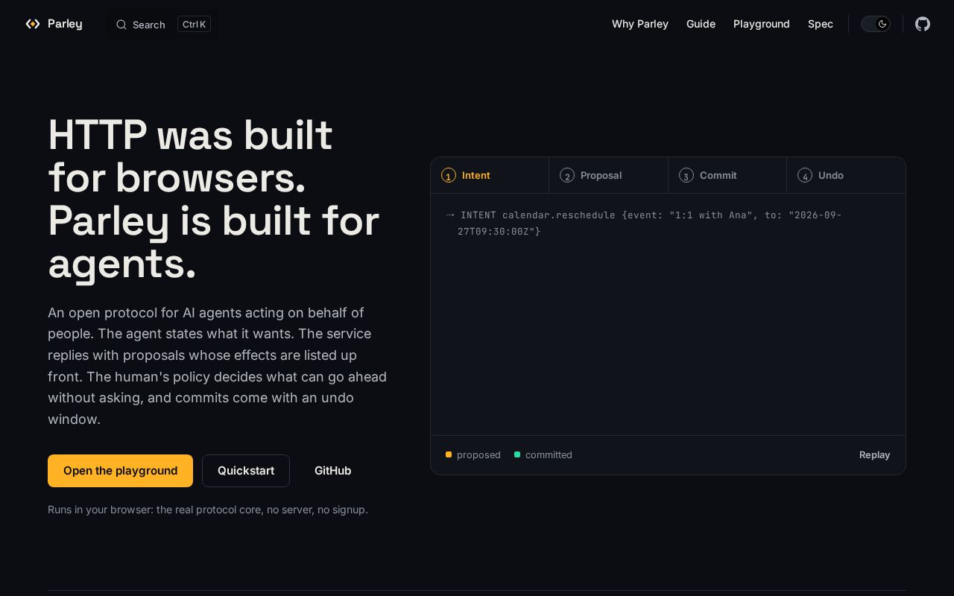Click the green committed legend swatch
Viewport: 954px width, 596px height.
pyautogui.click(x=517, y=454)
